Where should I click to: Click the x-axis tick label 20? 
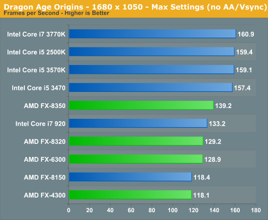point(89,210)
